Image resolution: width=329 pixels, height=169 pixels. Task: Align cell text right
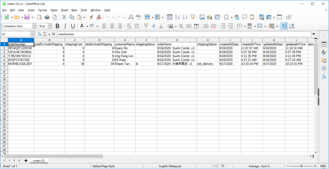click(x=120, y=26)
